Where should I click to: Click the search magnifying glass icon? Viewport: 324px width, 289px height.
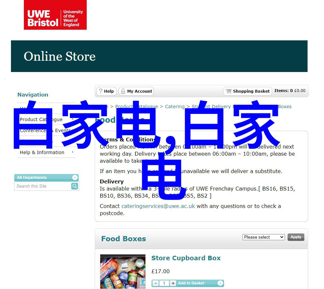point(74,186)
